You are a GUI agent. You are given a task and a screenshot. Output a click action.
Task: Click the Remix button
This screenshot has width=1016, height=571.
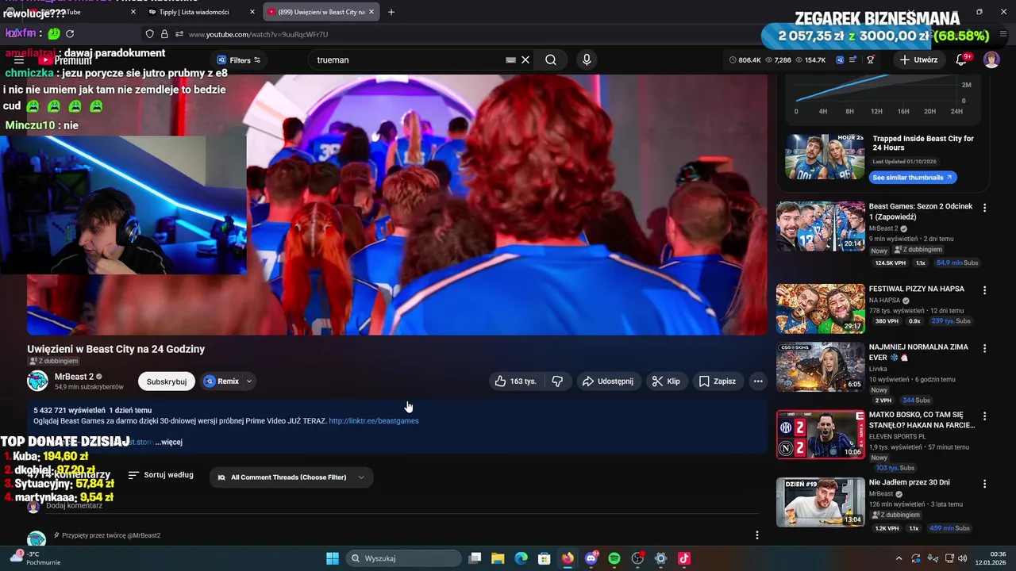[221, 381]
